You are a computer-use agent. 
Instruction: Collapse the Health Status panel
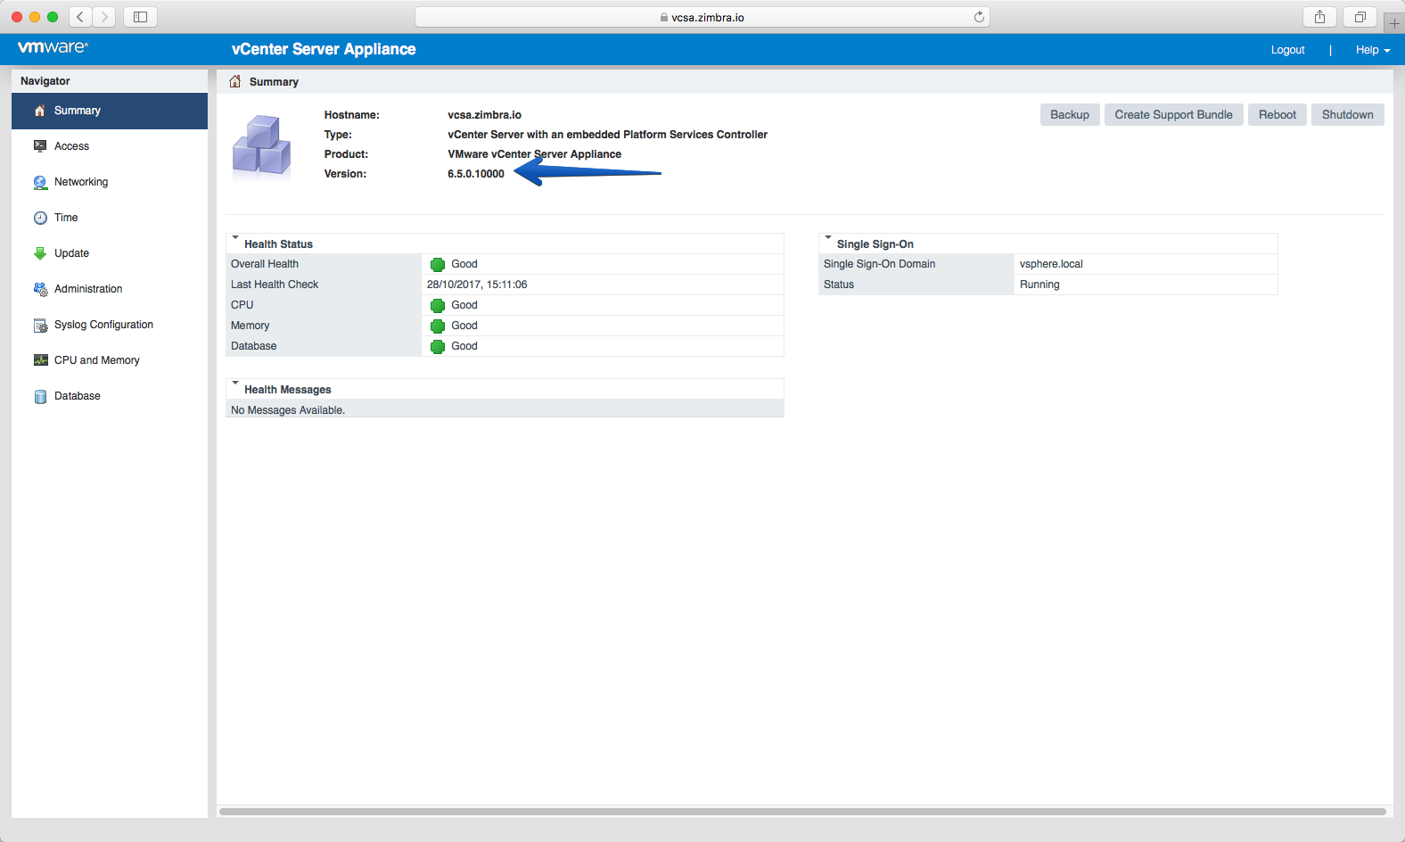click(235, 238)
